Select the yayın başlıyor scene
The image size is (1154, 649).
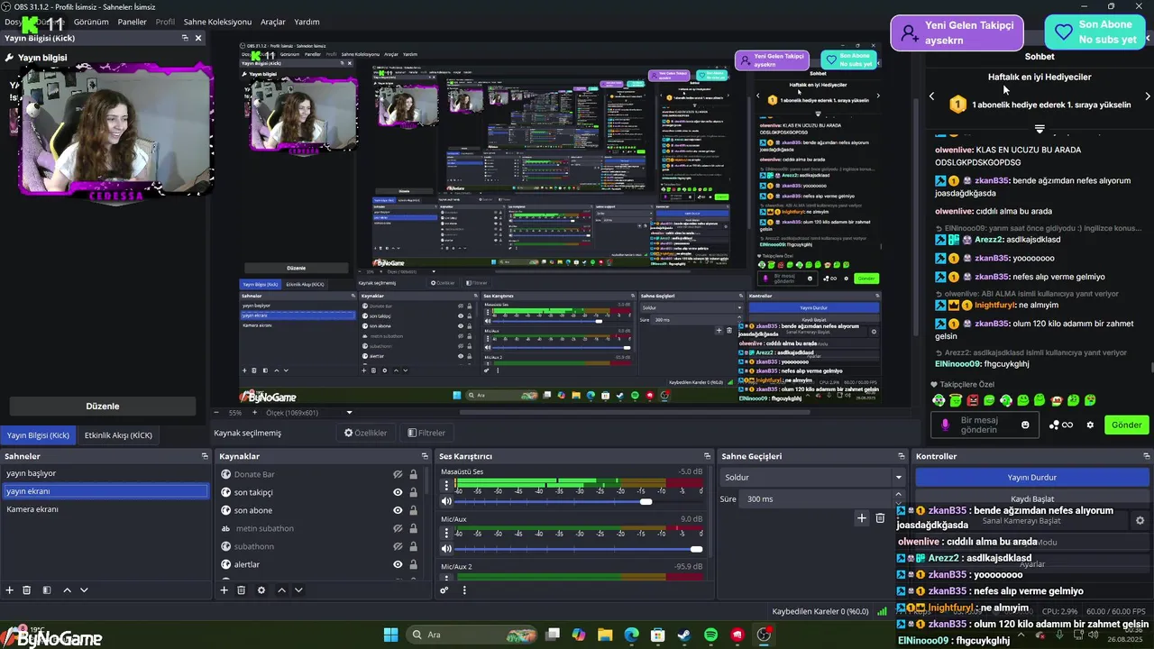pos(105,473)
